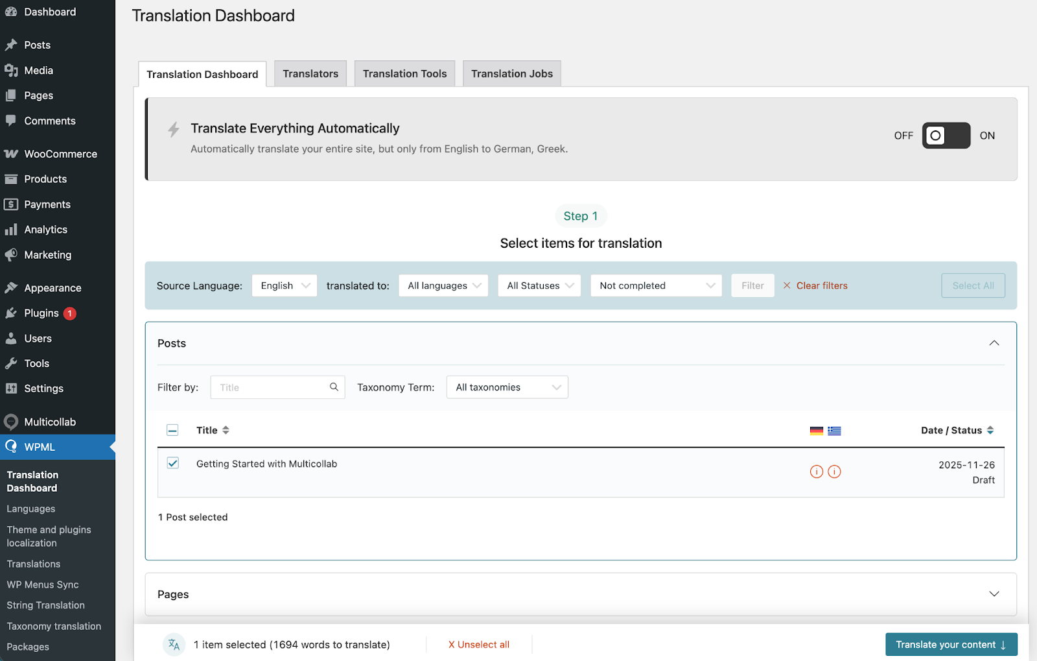
Task: Open the Packages submenu item
Action: click(x=28, y=647)
